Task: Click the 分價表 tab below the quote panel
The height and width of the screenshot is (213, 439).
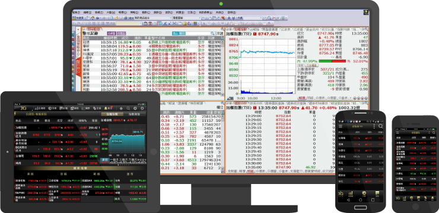Action: tap(320, 98)
